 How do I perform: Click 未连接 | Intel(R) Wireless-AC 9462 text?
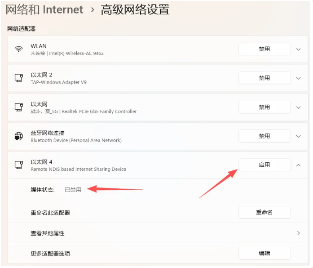click(x=67, y=54)
